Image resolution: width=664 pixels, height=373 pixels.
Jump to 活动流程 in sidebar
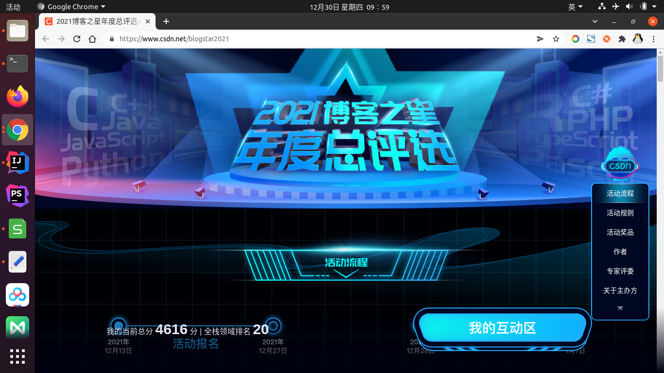pos(620,193)
